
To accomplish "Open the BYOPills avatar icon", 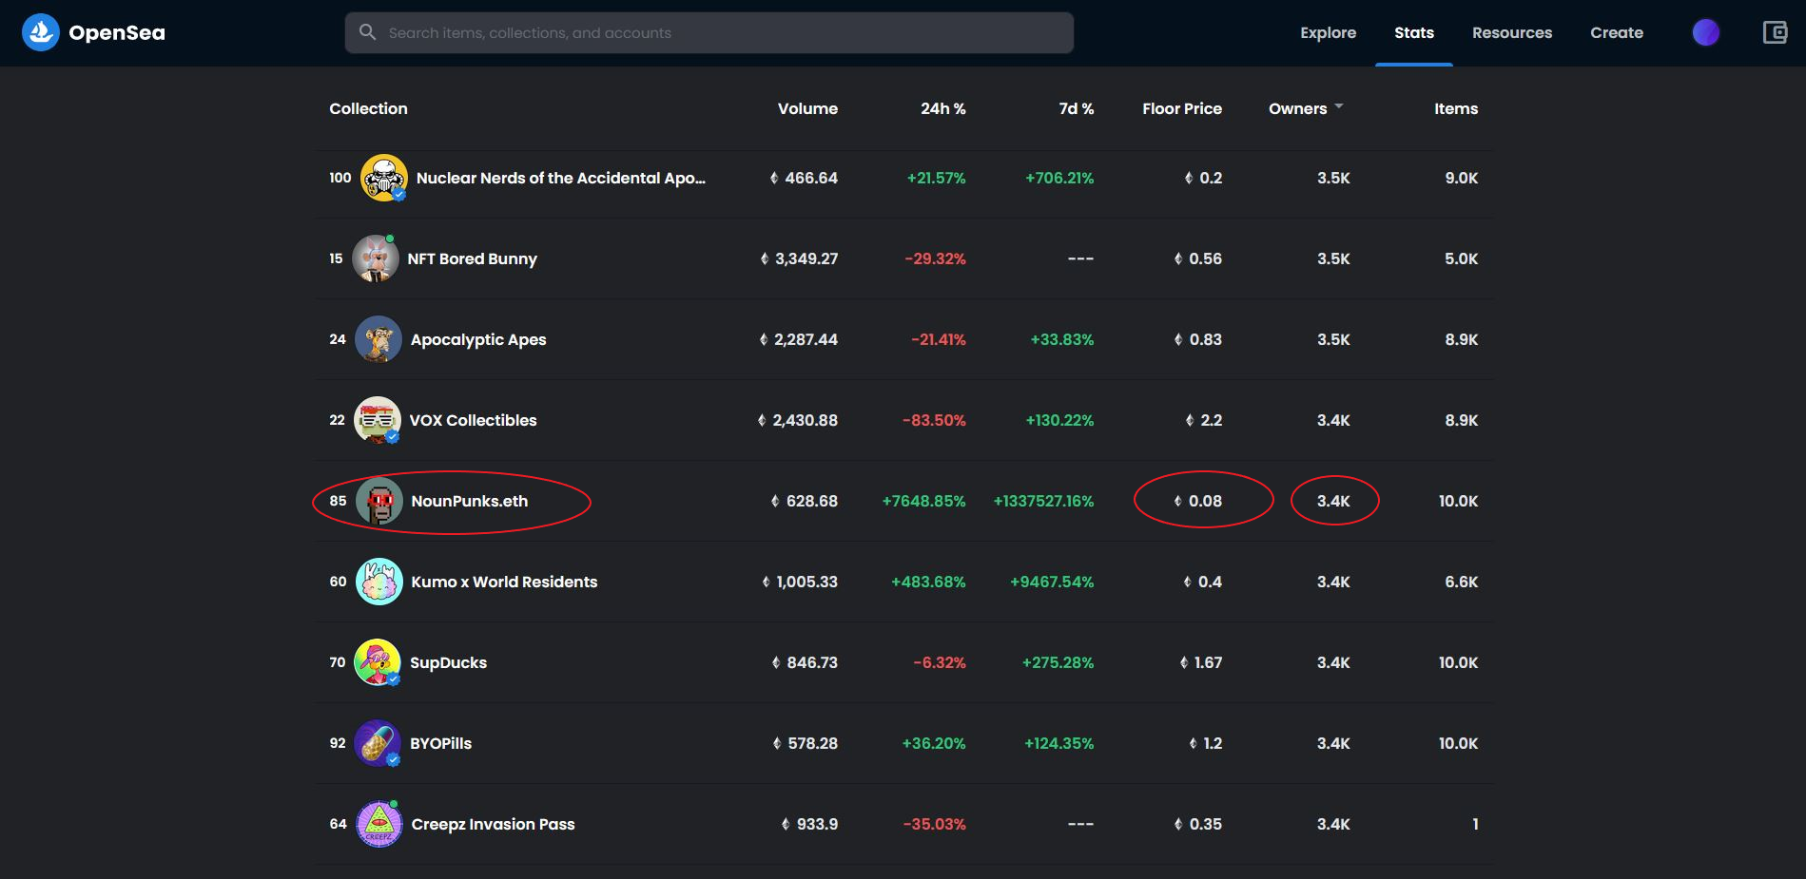I will pos(378,743).
